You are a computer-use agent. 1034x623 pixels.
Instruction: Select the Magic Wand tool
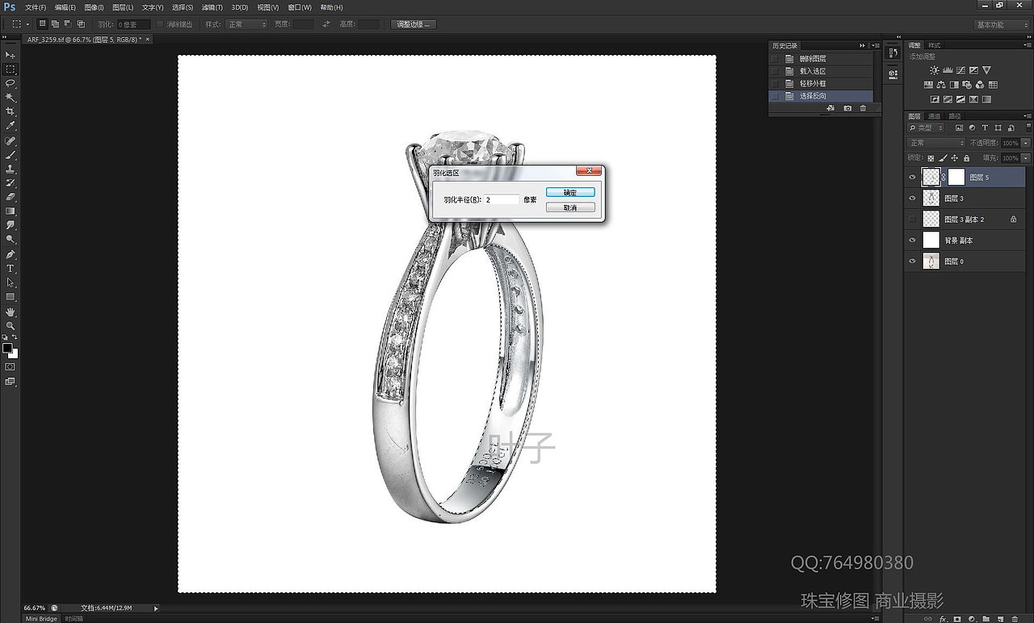pos(11,98)
